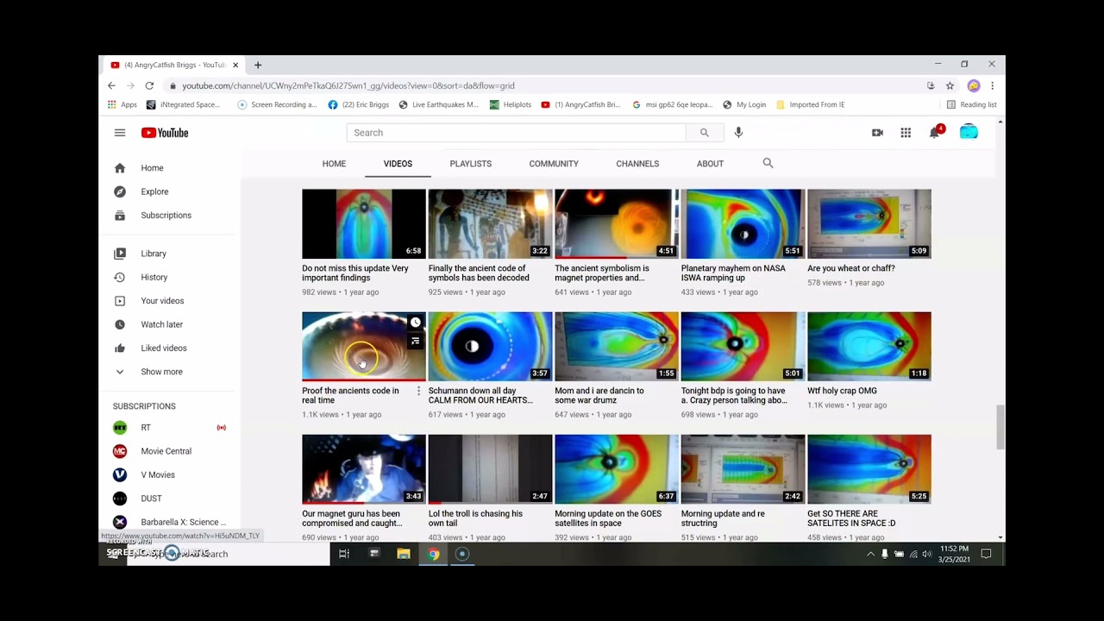Add 'Proof the ancients code' to queue
Viewport: 1104px width, 621px height.
pyautogui.click(x=416, y=341)
